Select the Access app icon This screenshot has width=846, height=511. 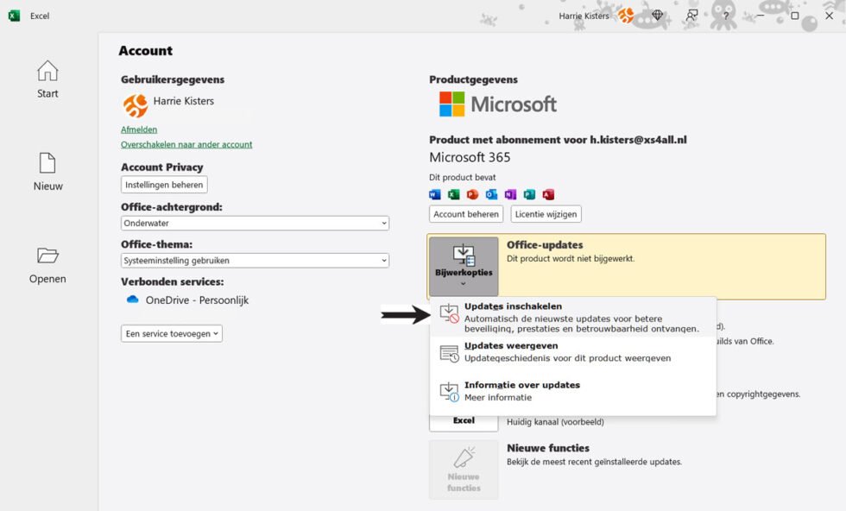[549, 194]
